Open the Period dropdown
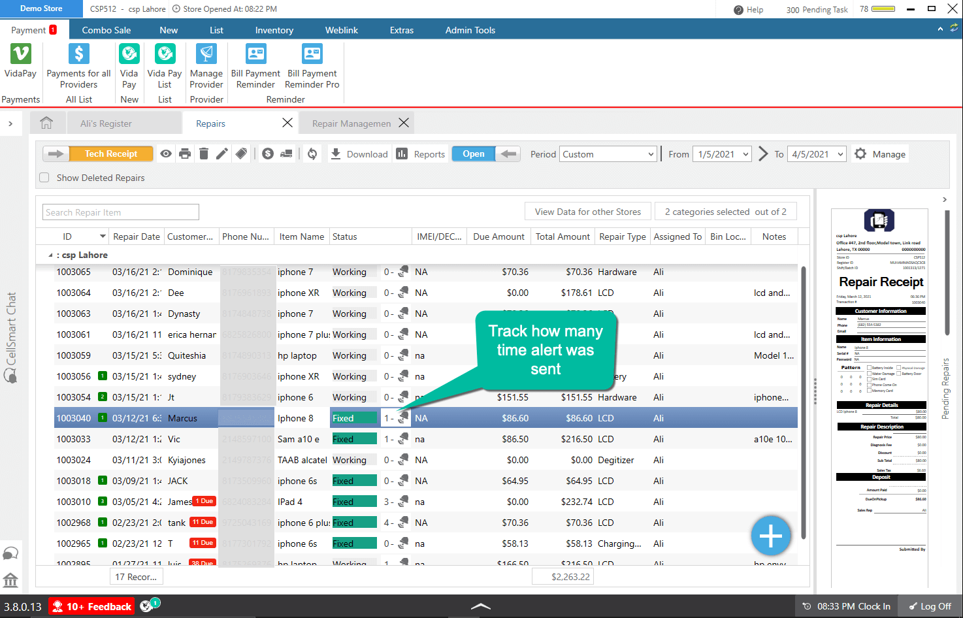 coord(607,154)
